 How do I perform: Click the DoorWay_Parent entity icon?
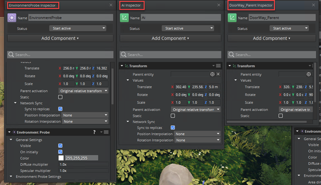[232, 18]
